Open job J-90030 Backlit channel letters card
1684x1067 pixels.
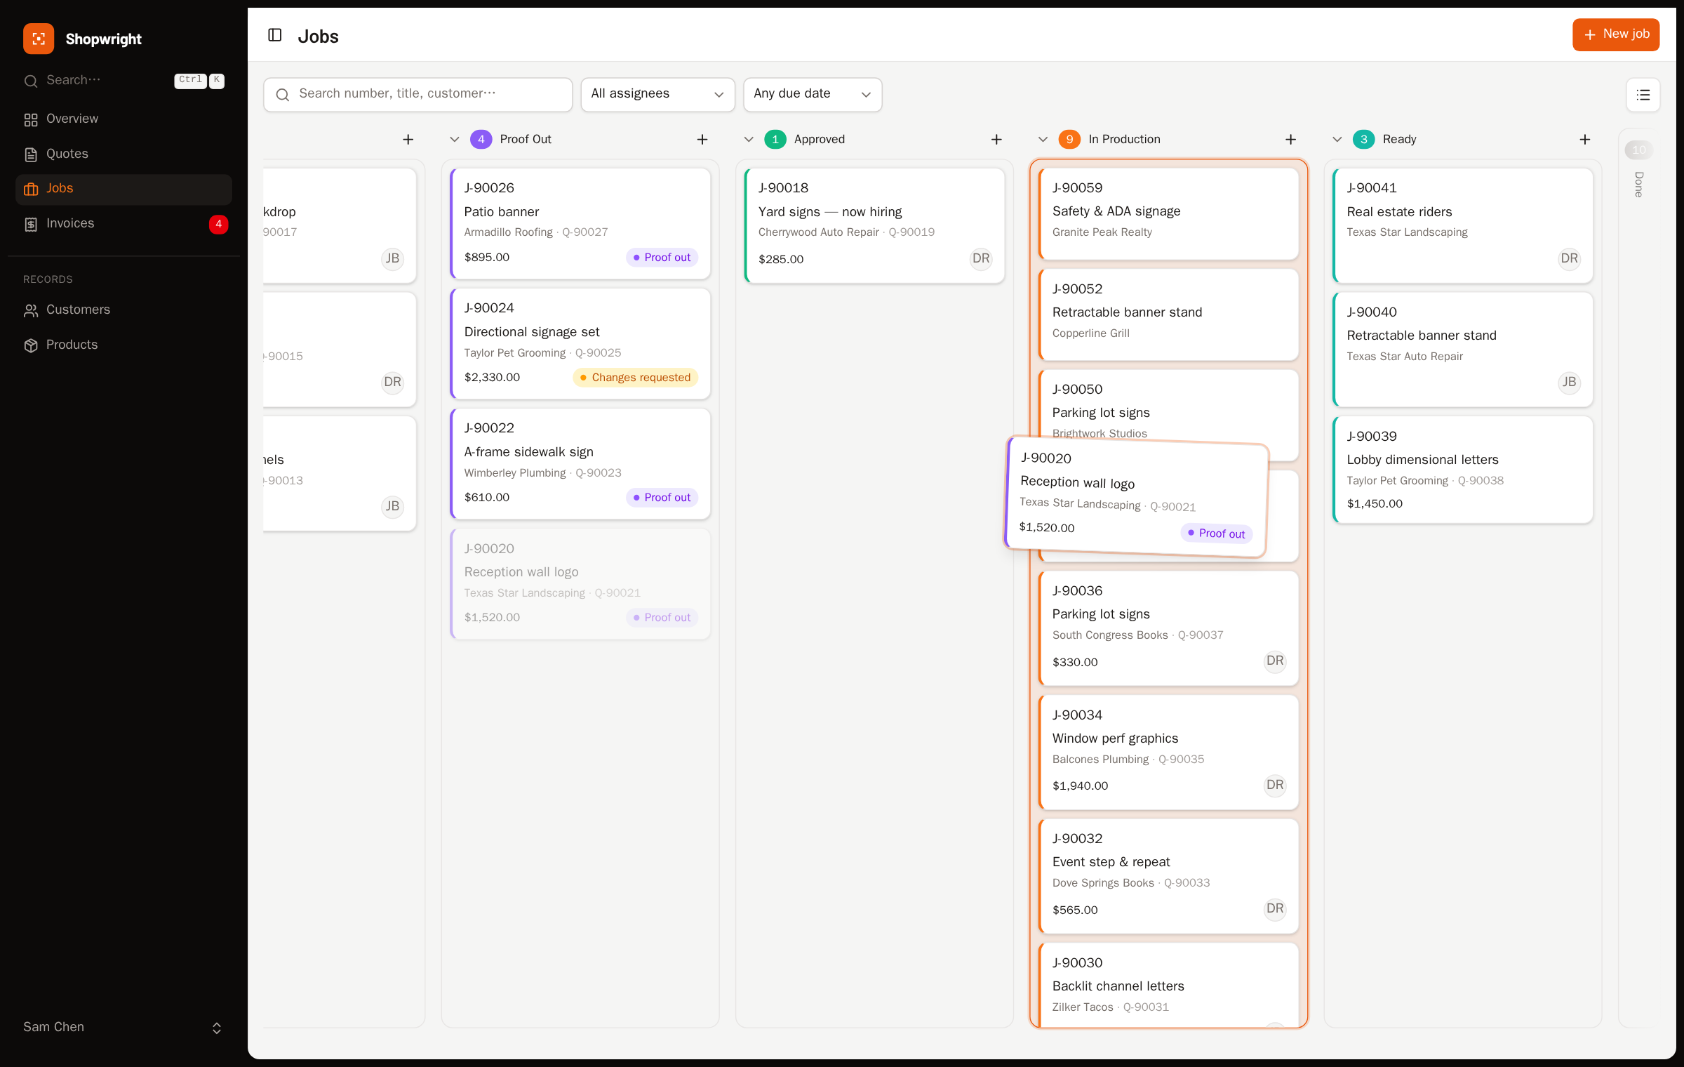point(1168,984)
